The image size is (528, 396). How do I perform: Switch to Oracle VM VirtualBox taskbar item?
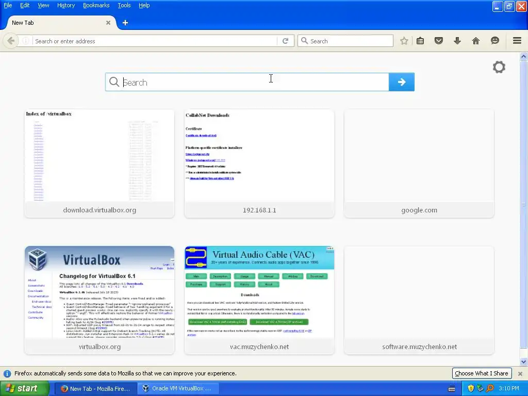178,389
